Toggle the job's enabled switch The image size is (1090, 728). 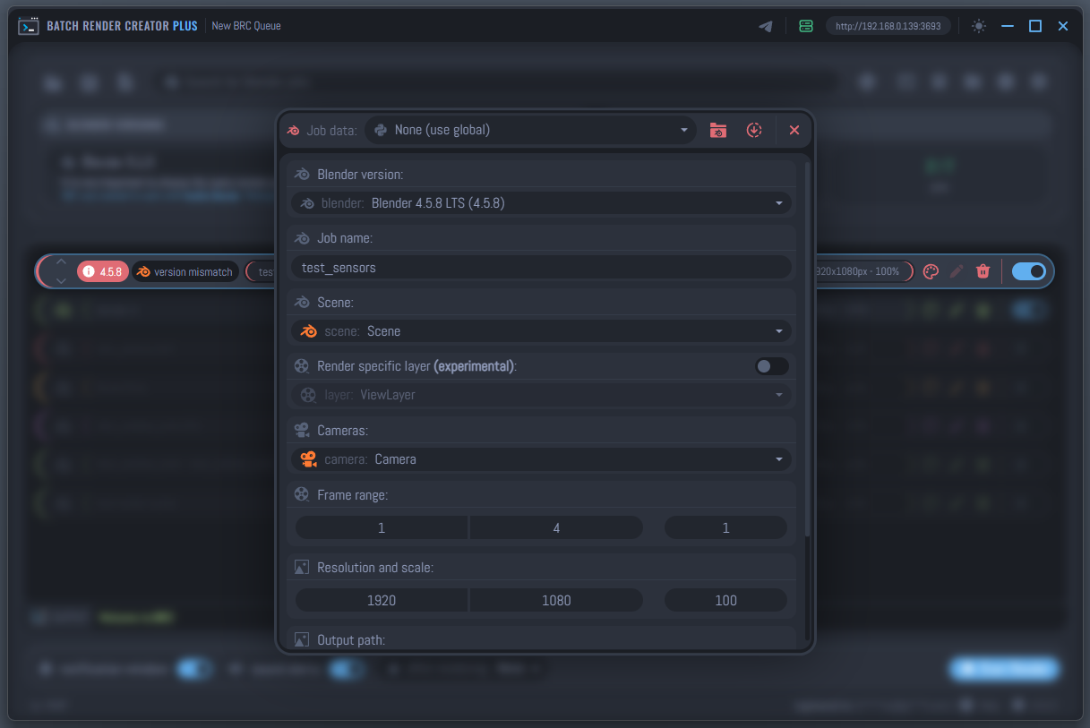tap(1028, 271)
